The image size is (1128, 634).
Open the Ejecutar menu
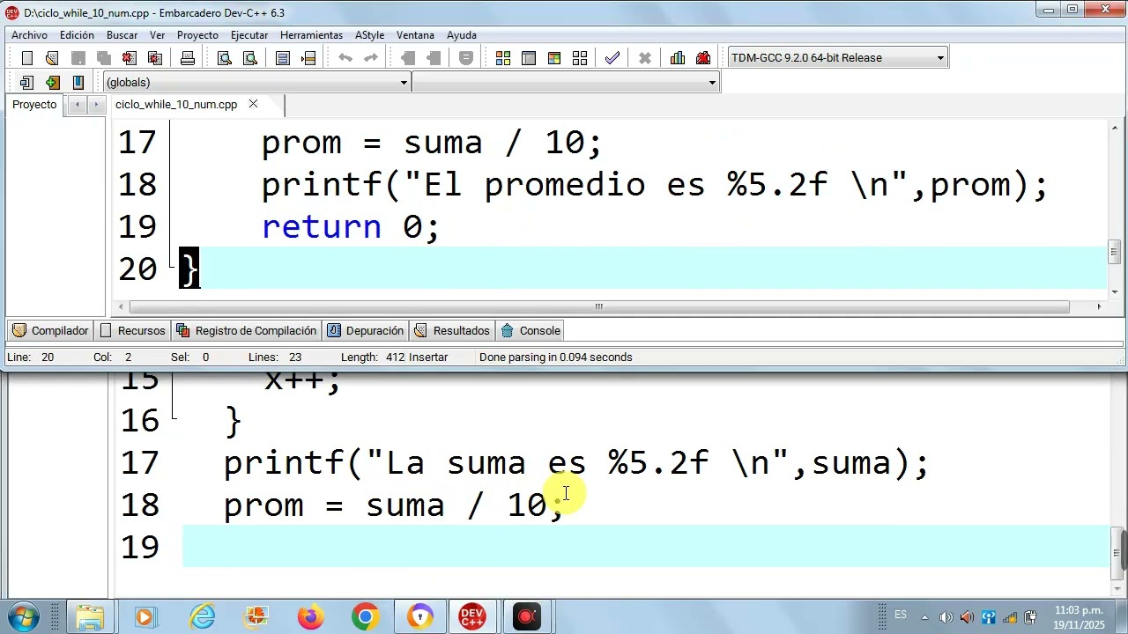coord(249,35)
